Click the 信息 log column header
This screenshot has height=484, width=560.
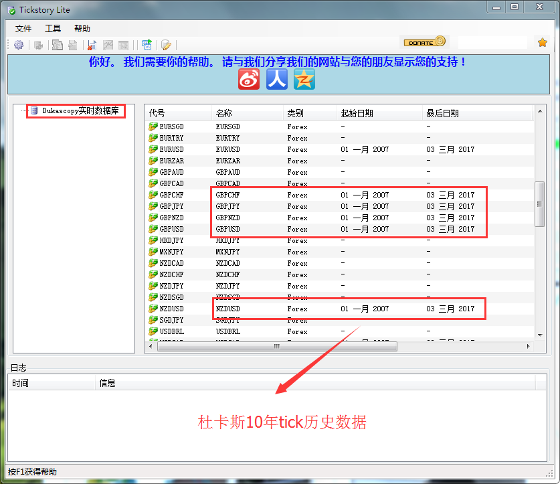point(316,383)
